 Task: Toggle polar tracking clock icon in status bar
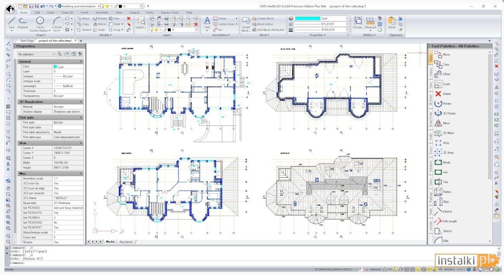424,269
